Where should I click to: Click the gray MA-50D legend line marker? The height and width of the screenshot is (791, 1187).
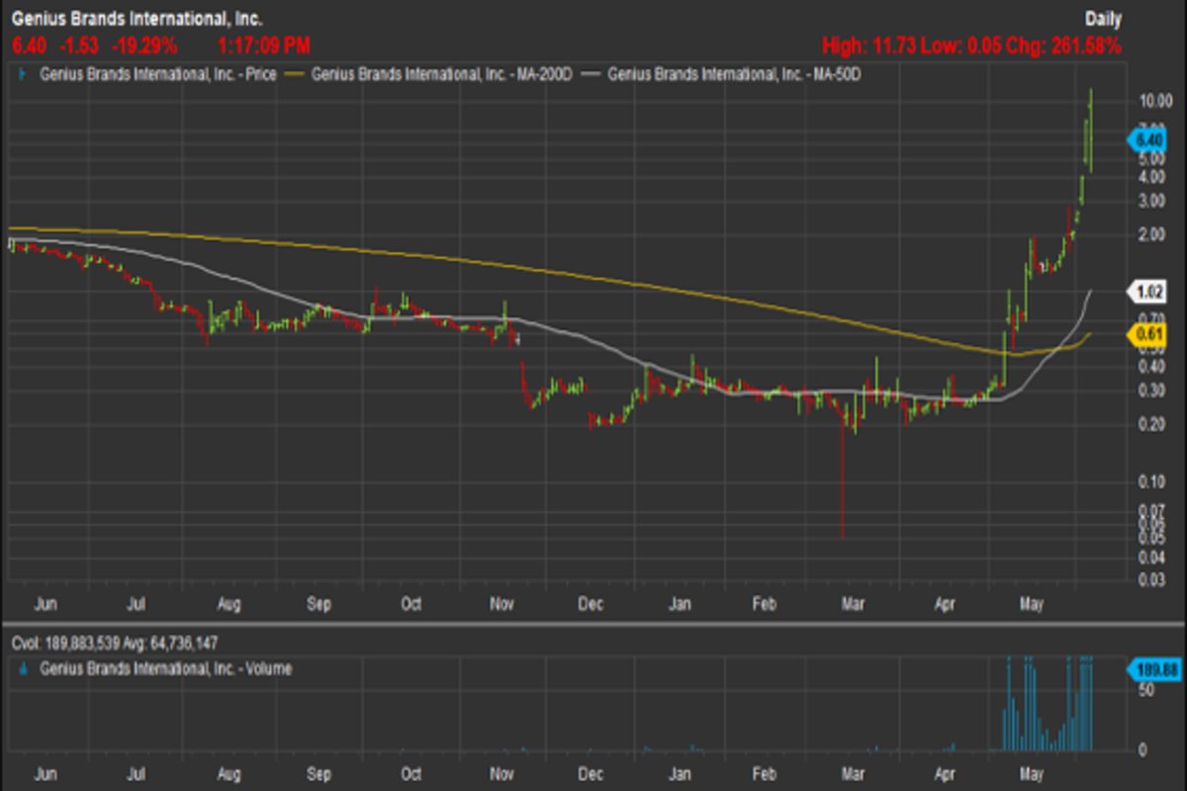click(592, 73)
